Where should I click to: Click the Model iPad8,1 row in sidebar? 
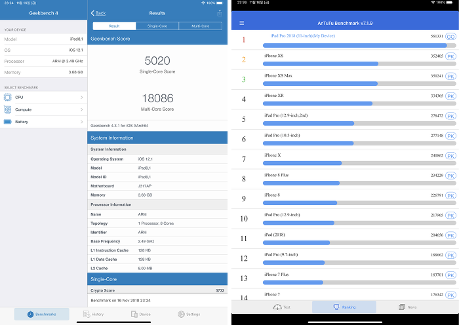click(44, 39)
